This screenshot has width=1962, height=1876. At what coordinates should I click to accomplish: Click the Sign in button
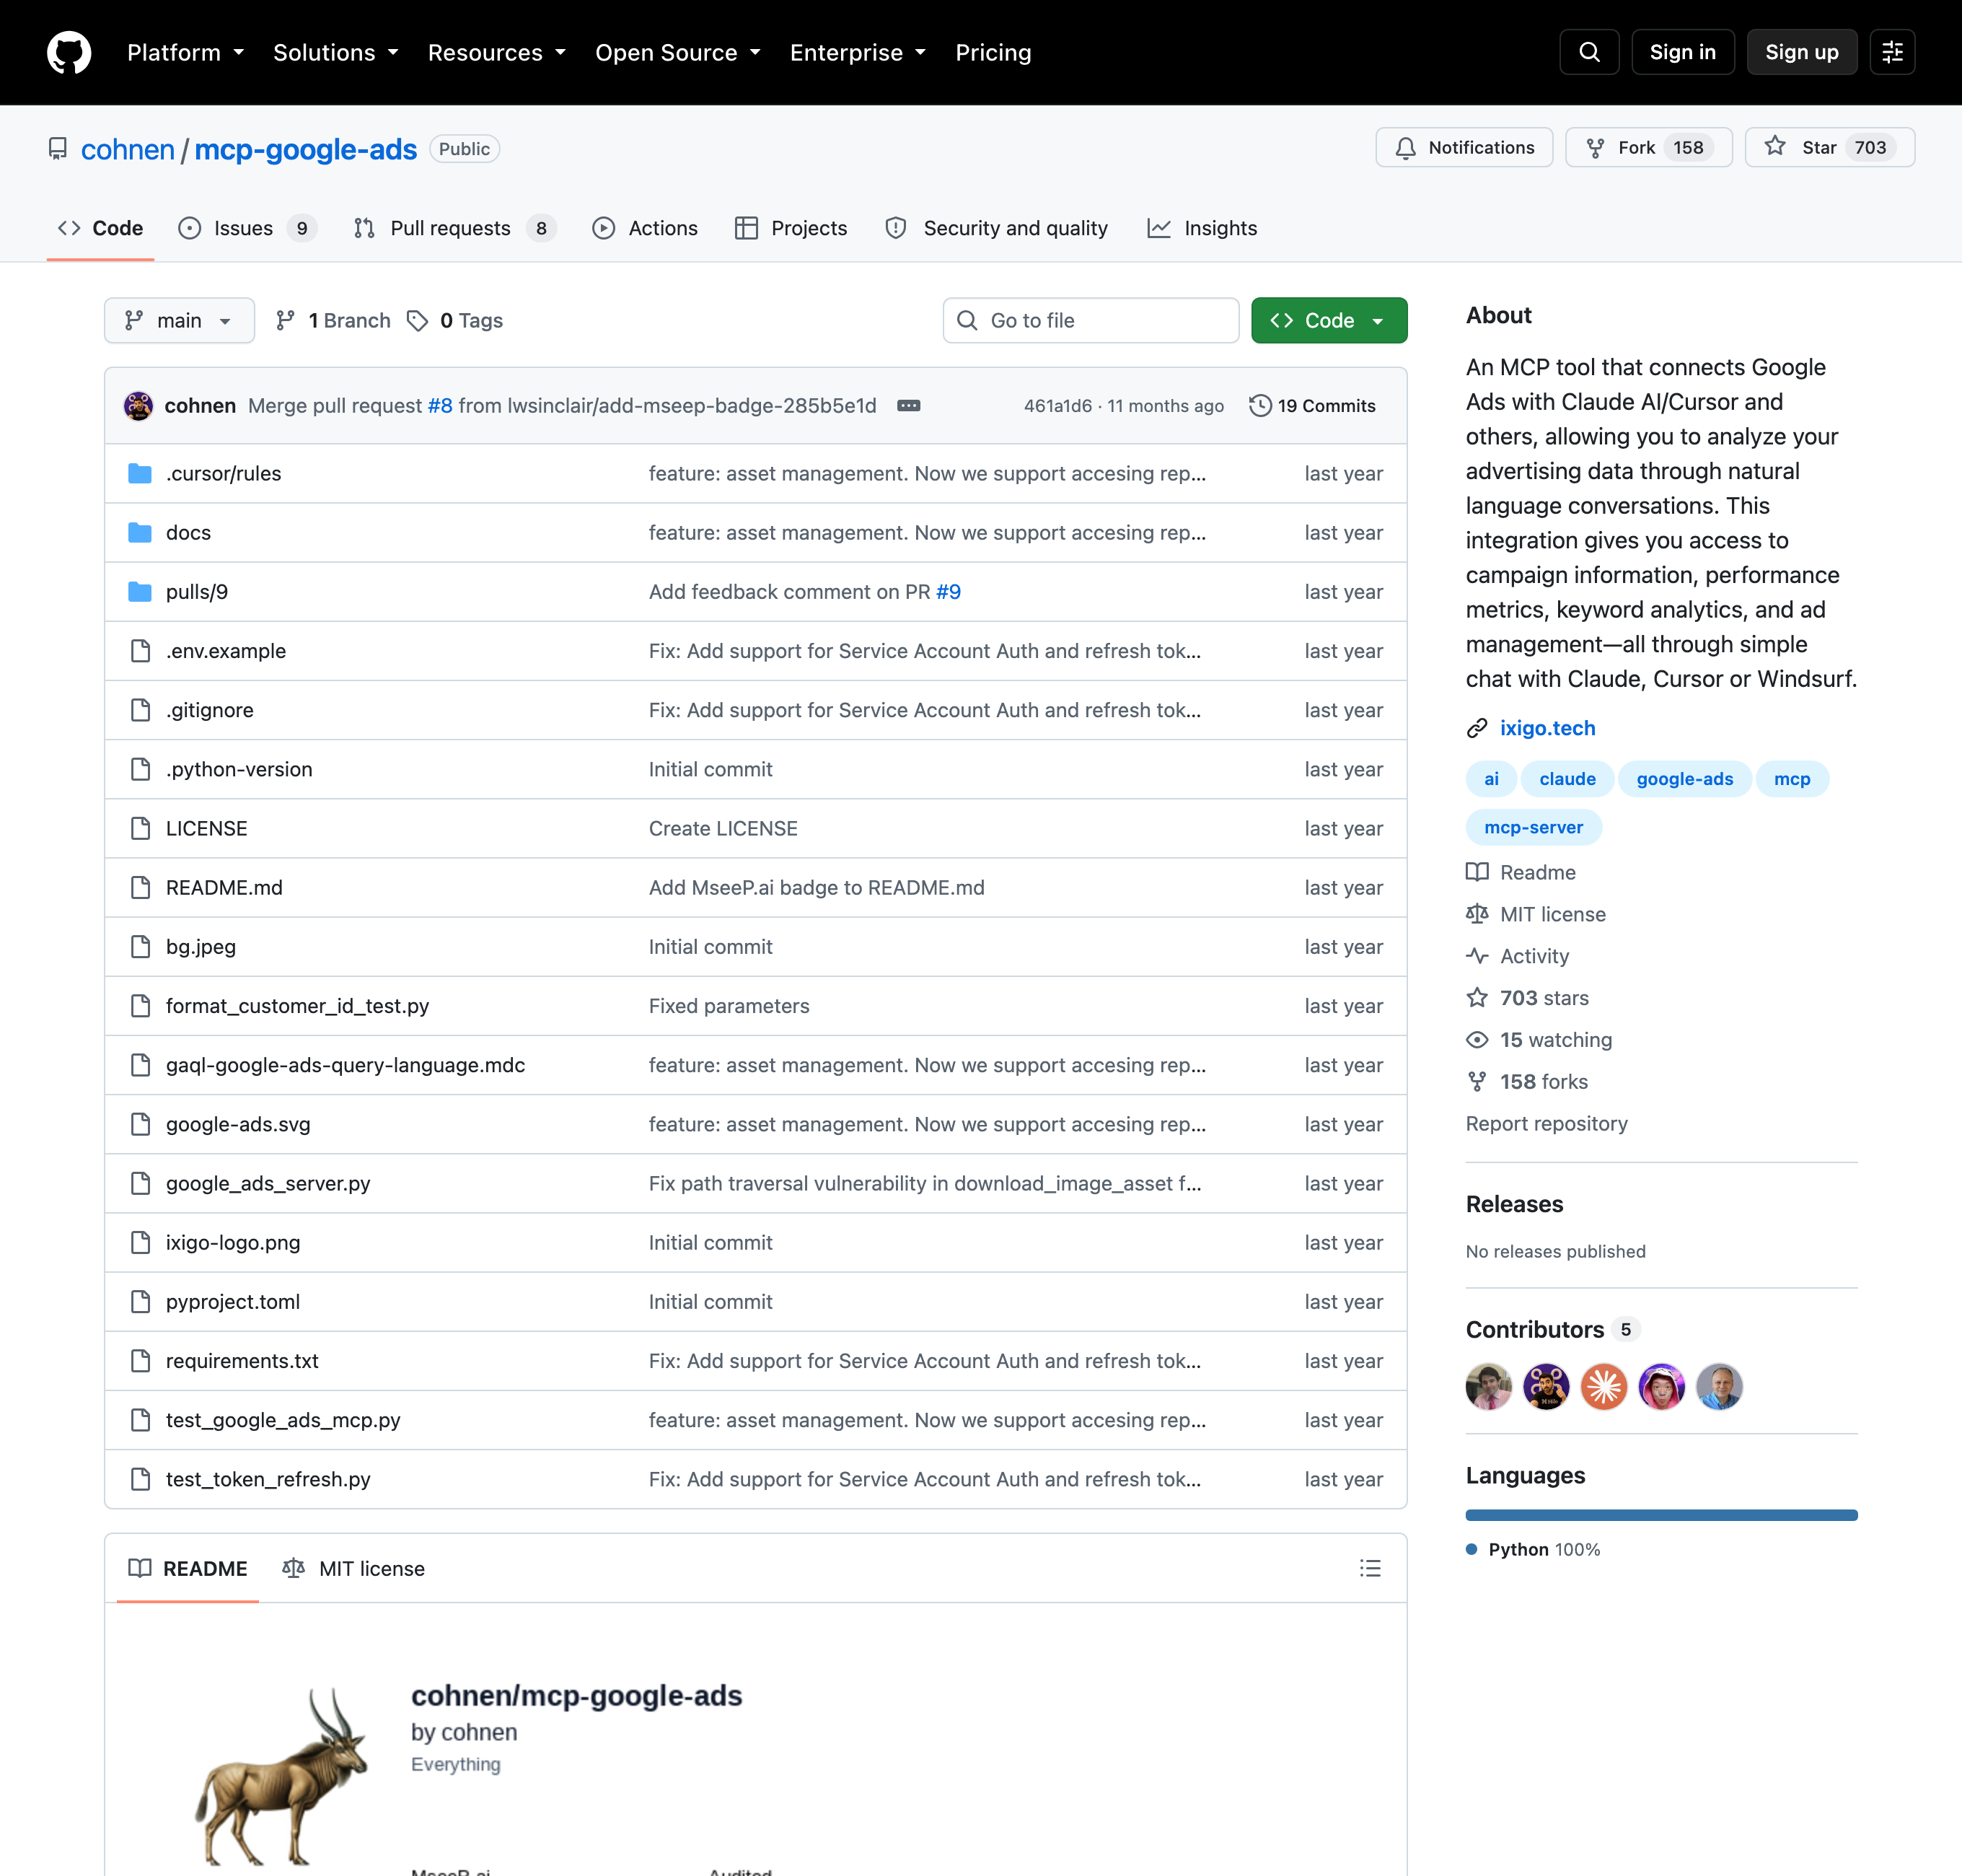pyautogui.click(x=1682, y=52)
